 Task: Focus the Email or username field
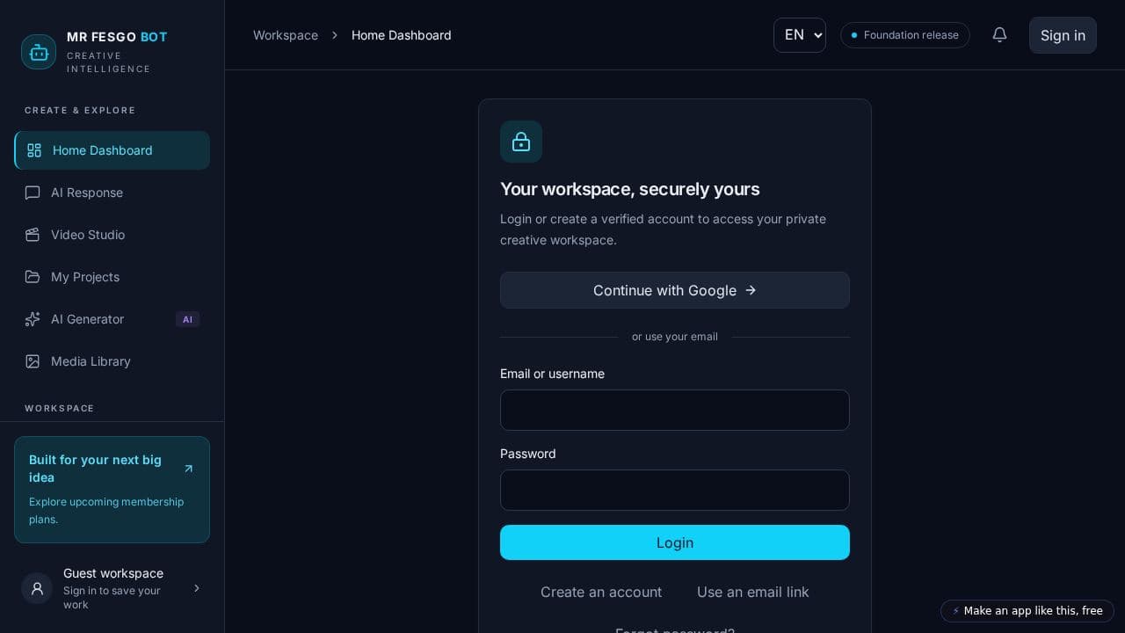point(675,411)
